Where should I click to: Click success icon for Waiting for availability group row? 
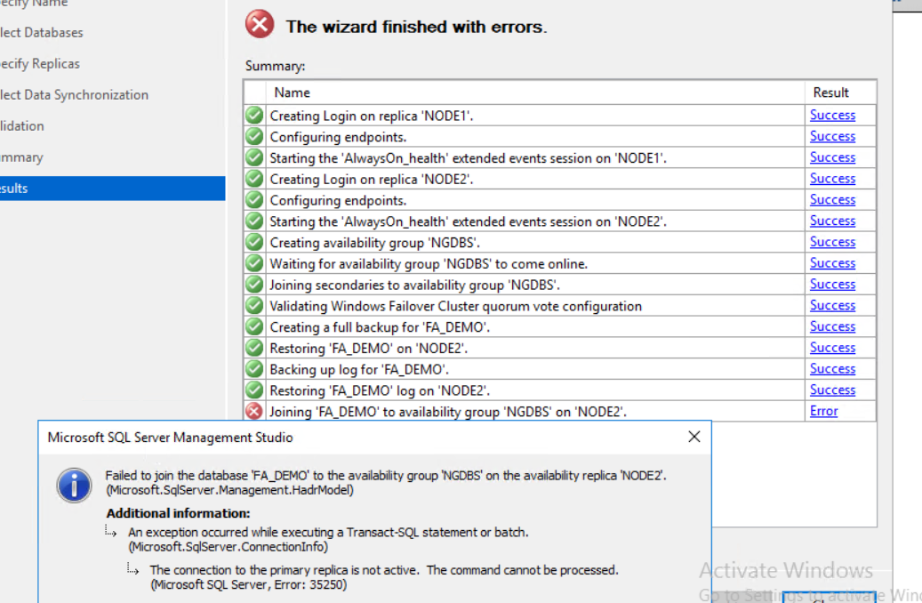tap(254, 263)
